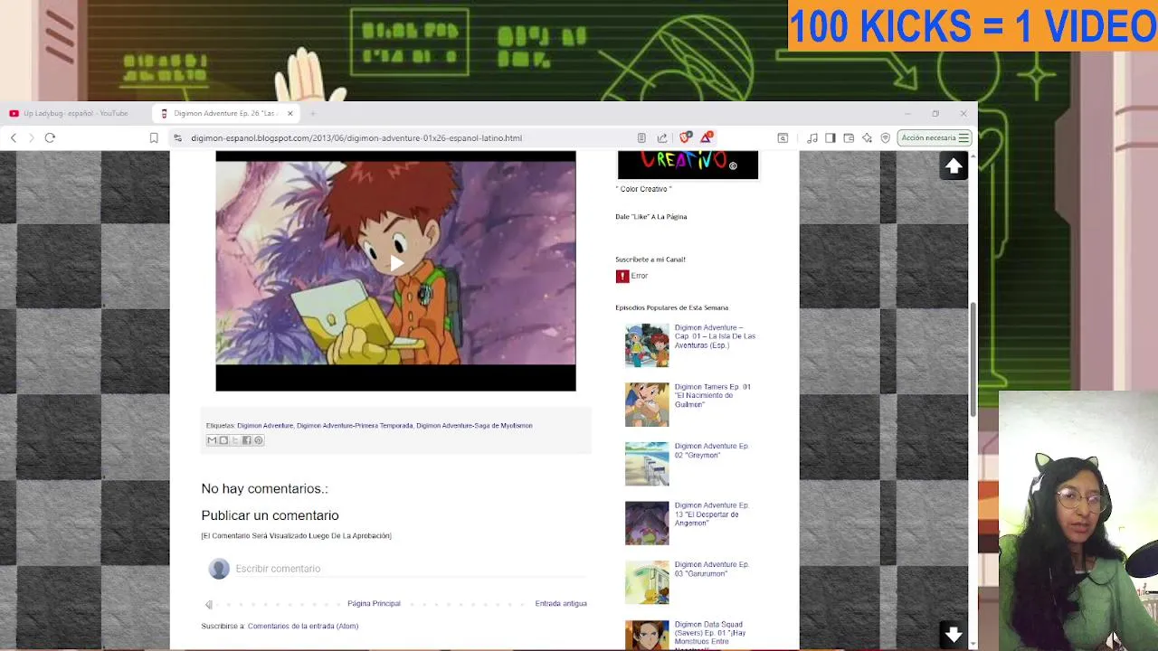Screen dimensions: 1158x651
Task: Click the browser forward arrow
Action: point(32,137)
